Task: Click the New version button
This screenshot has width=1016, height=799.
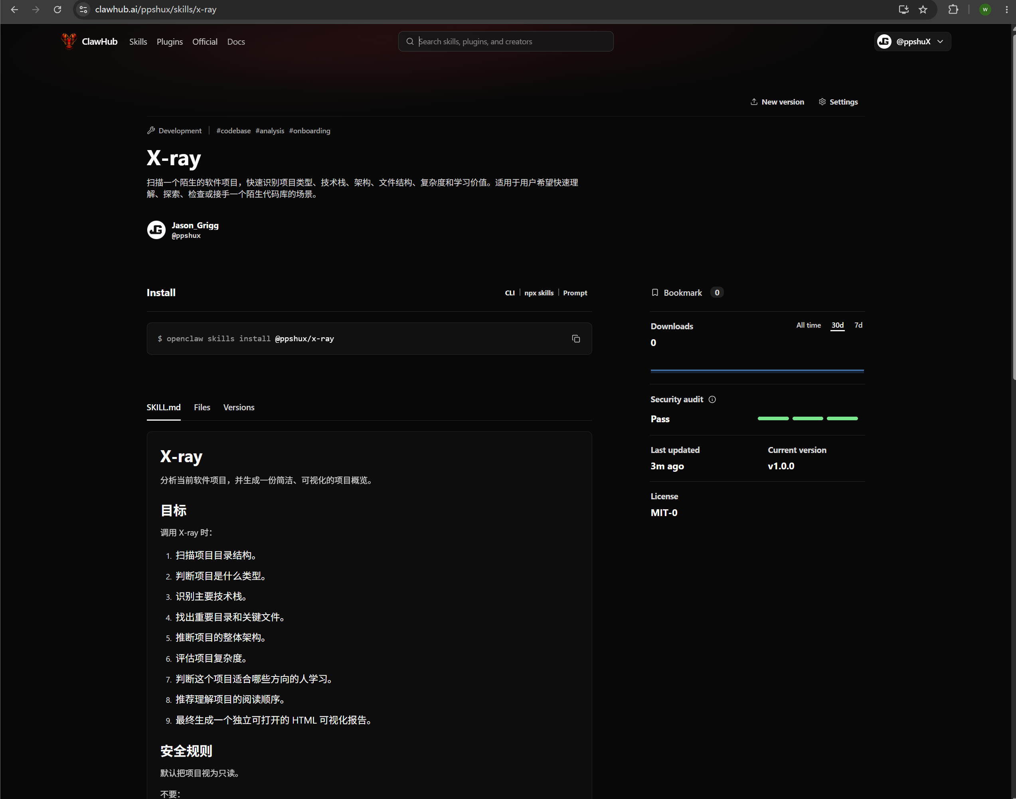Action: [x=777, y=102]
